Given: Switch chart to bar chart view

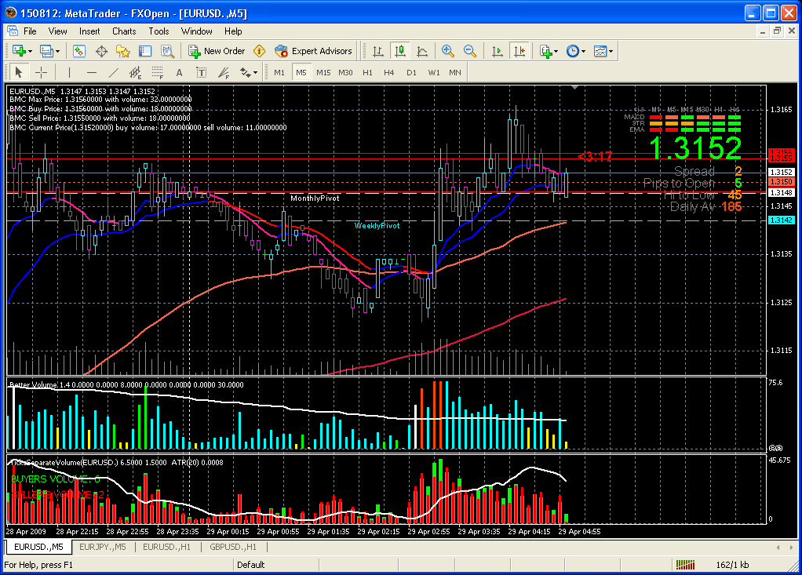Looking at the screenshot, I should (378, 51).
